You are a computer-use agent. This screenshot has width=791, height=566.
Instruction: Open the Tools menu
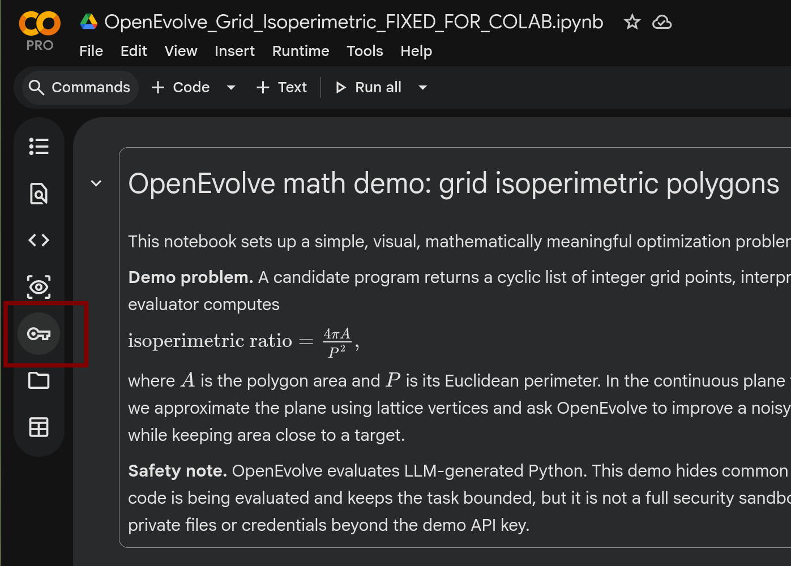(x=365, y=51)
